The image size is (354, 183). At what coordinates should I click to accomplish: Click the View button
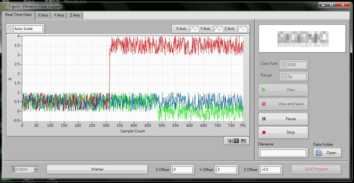click(x=283, y=90)
